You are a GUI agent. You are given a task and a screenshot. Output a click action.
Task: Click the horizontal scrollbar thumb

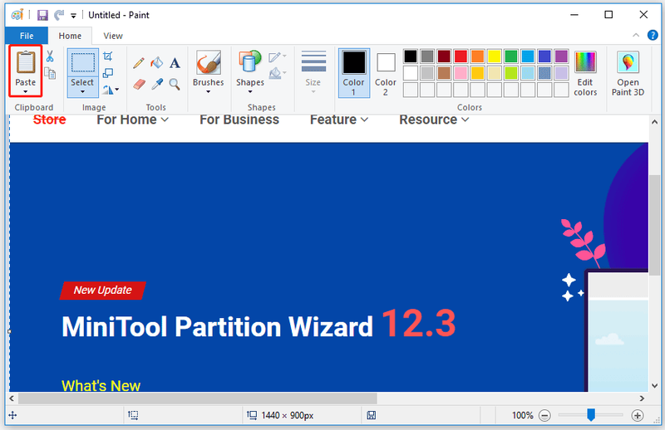pyautogui.click(x=197, y=398)
